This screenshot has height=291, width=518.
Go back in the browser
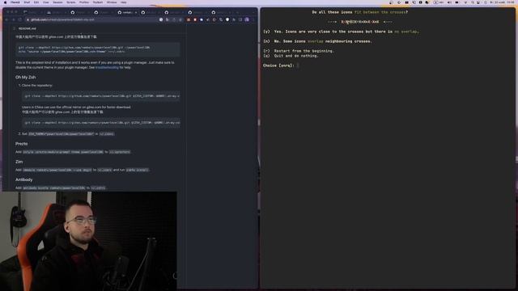7,19
